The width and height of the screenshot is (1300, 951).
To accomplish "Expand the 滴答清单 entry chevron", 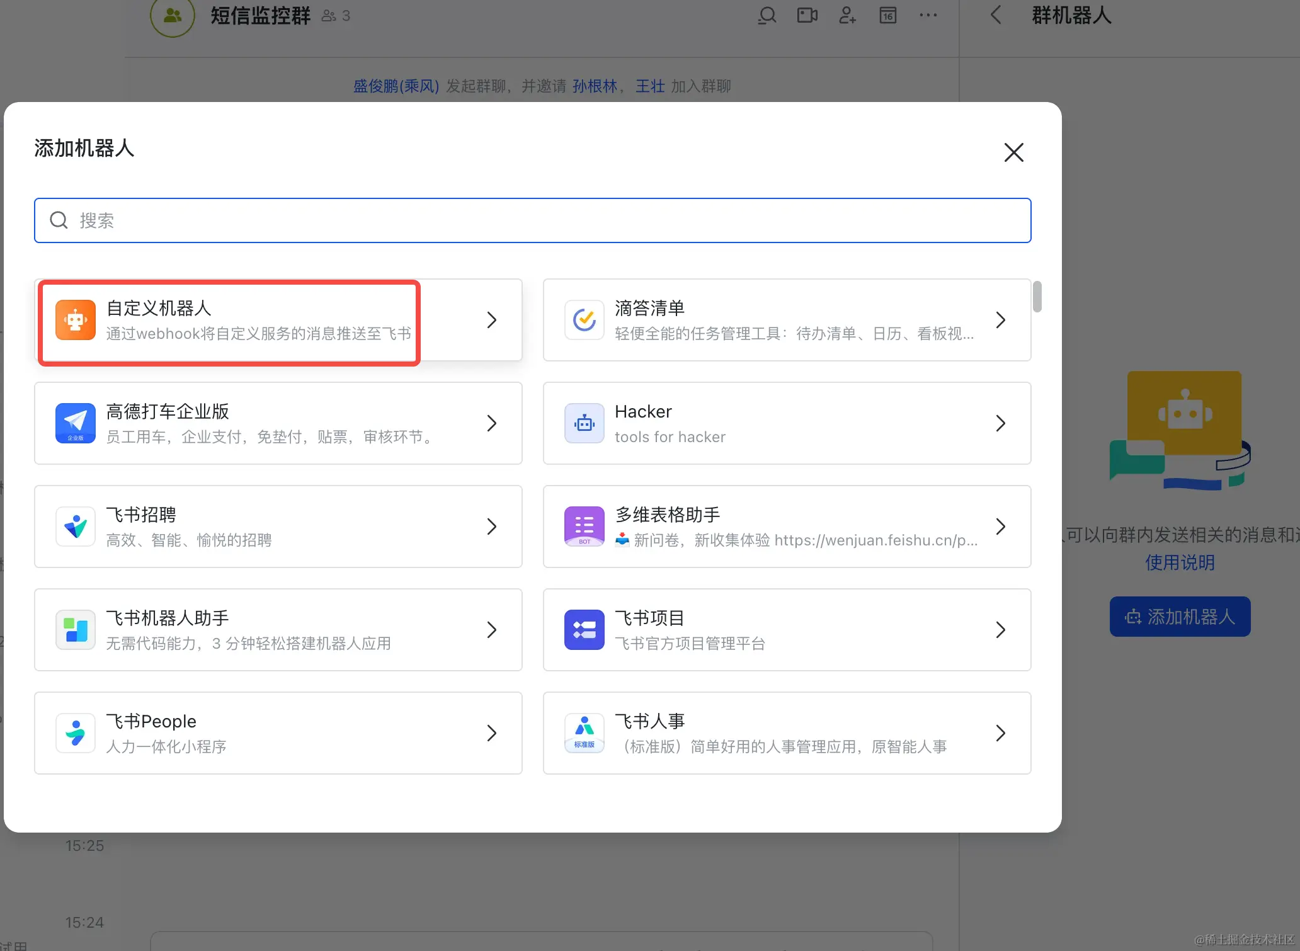I will (1001, 320).
